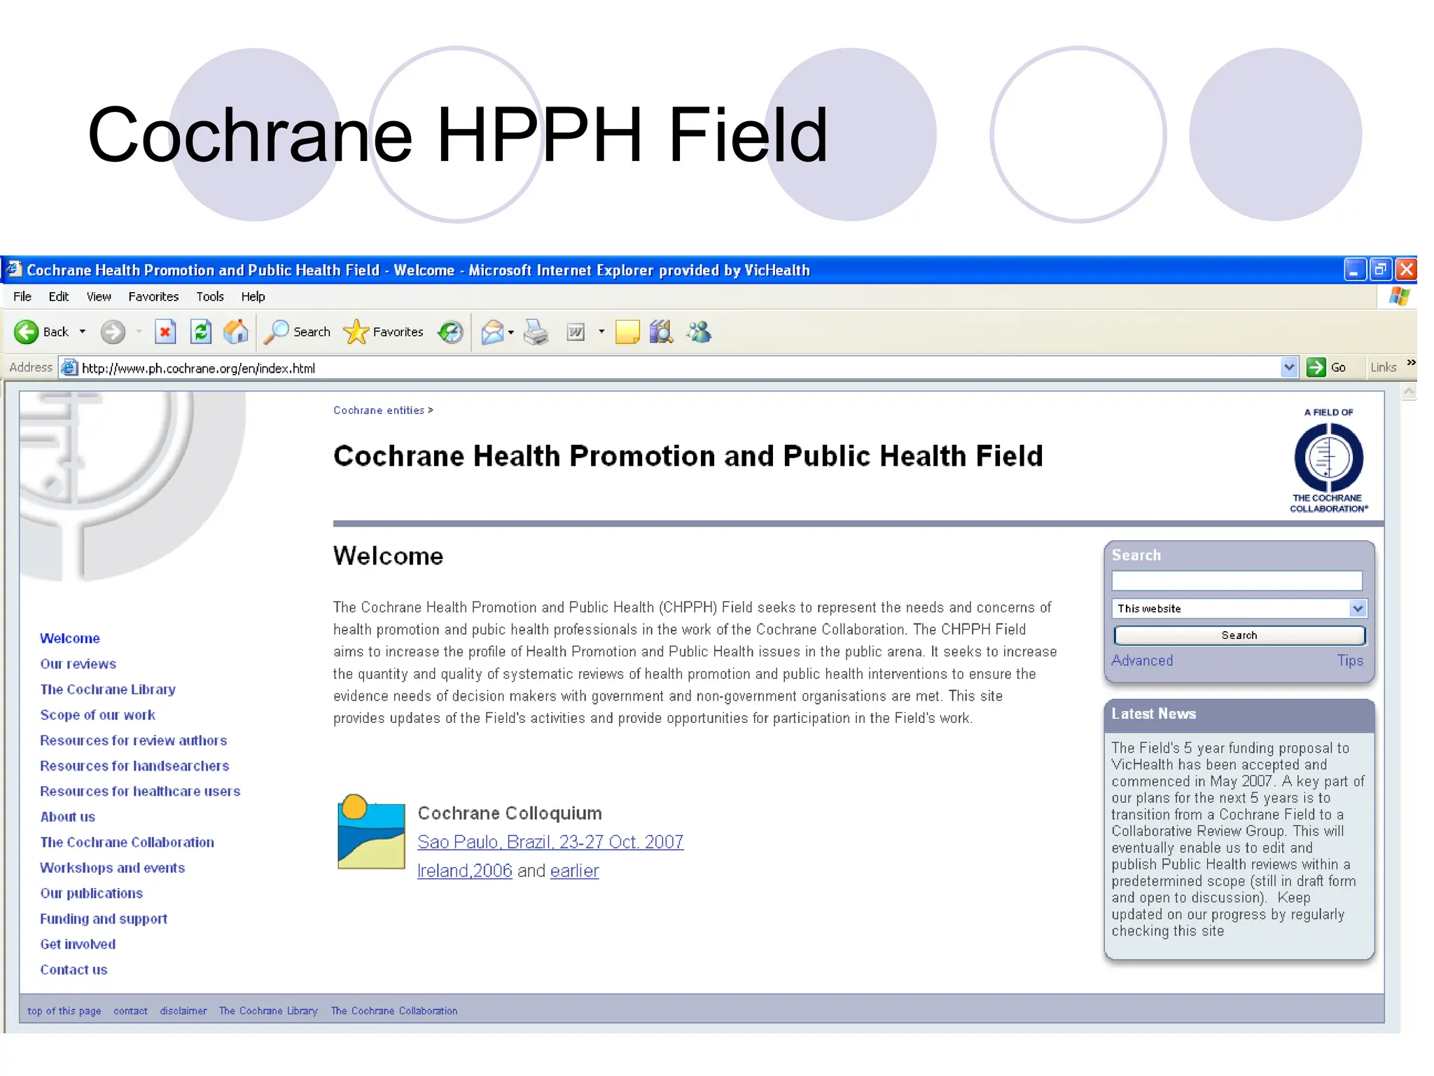Expand the Edit button dropdown arrow
The width and height of the screenshot is (1434, 1076).
tap(601, 331)
